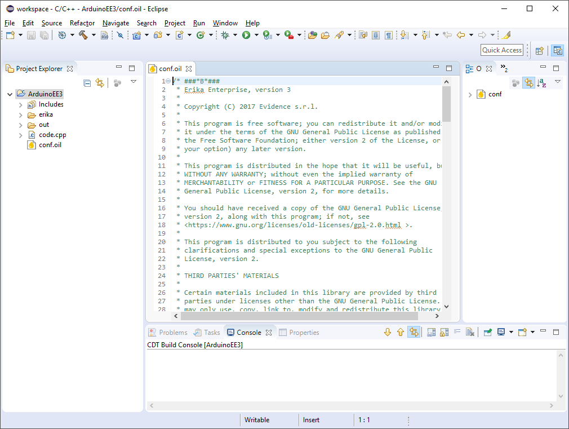Click the Build hammer icon
This screenshot has width=569, height=429.
point(83,35)
